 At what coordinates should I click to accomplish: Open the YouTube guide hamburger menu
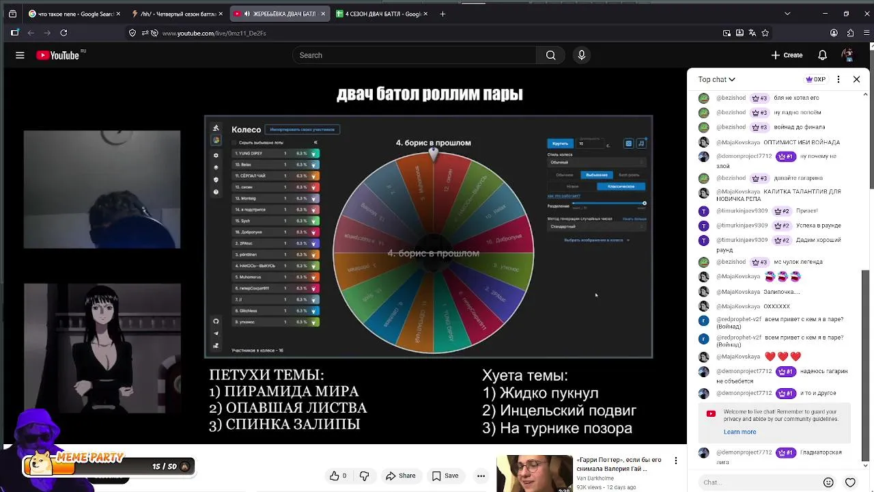pyautogui.click(x=20, y=55)
